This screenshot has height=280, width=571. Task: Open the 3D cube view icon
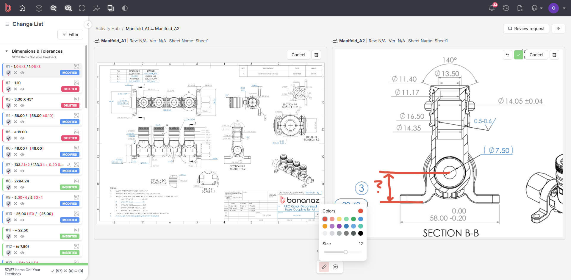click(x=39, y=8)
